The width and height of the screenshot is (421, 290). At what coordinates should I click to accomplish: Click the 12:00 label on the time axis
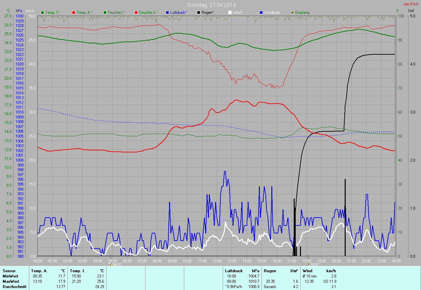pos(217,261)
